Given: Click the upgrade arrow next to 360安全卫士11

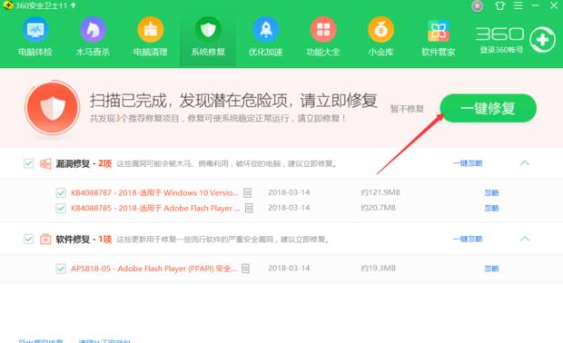Looking at the screenshot, I should [x=74, y=5].
